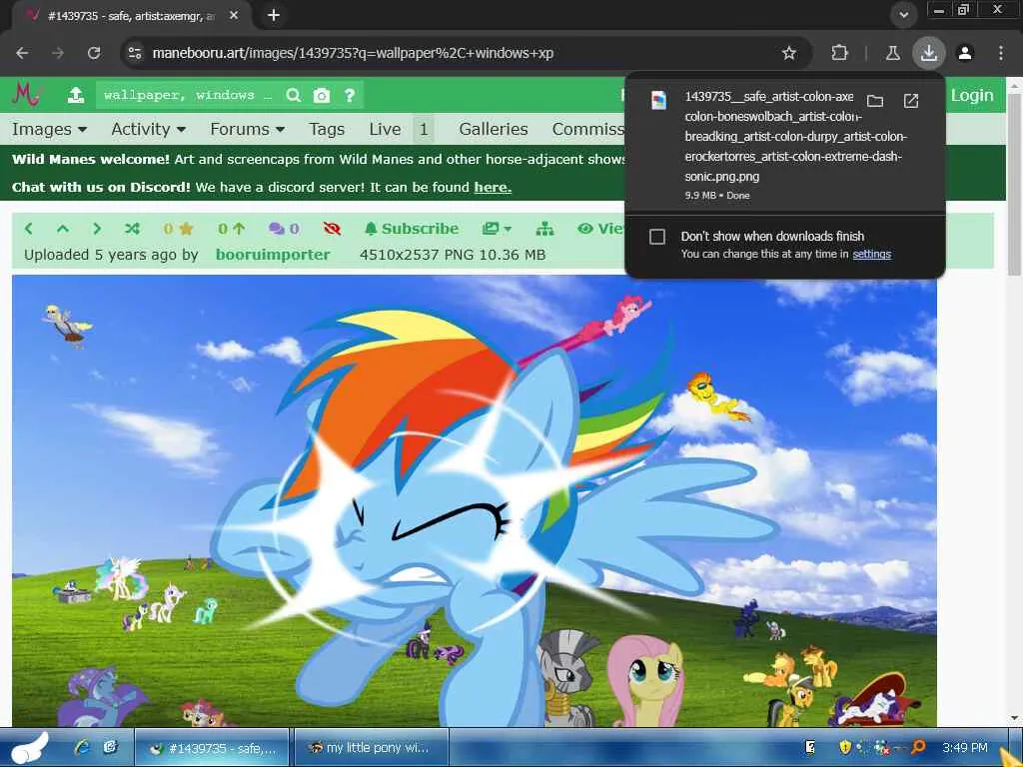This screenshot has height=767, width=1023.
Task: Select the #1439735 browser tab
Action: (131, 16)
